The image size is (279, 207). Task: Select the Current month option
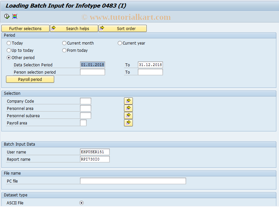coord(64,43)
